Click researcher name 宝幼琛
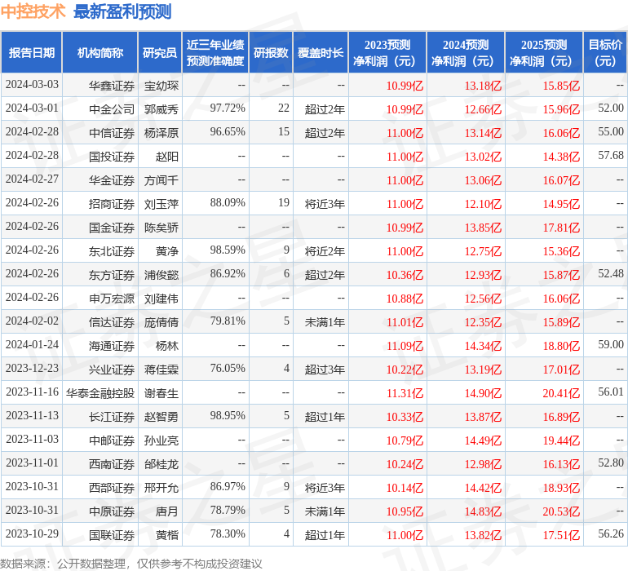This screenshot has width=628, height=571. 161,86
